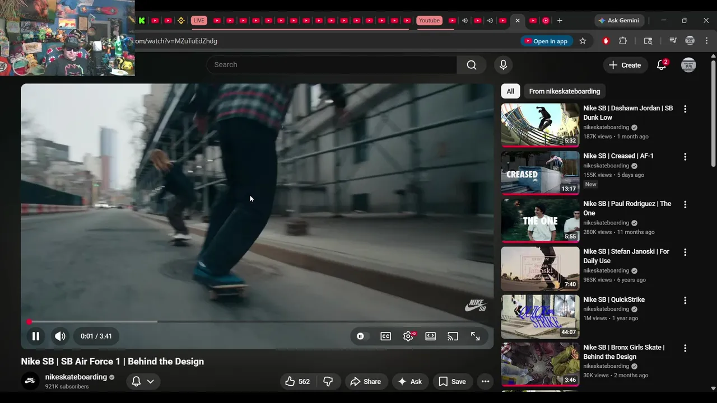Open the Dashawn Jordan SB Dunk Low thumbnail
The width and height of the screenshot is (717, 403).
(540, 125)
